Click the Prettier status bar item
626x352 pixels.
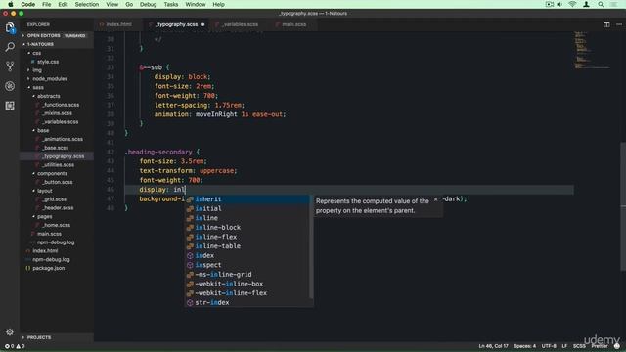[600, 346]
